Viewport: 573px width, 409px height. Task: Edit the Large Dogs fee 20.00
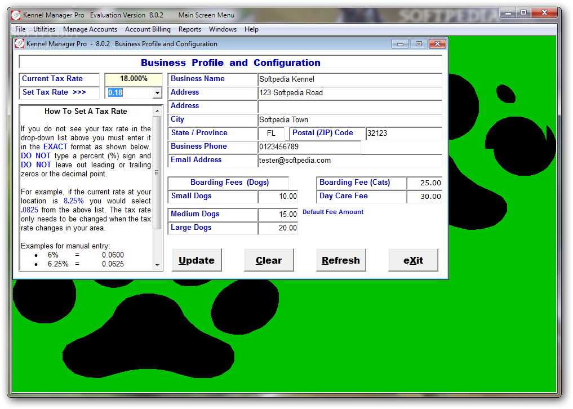pyautogui.click(x=278, y=228)
